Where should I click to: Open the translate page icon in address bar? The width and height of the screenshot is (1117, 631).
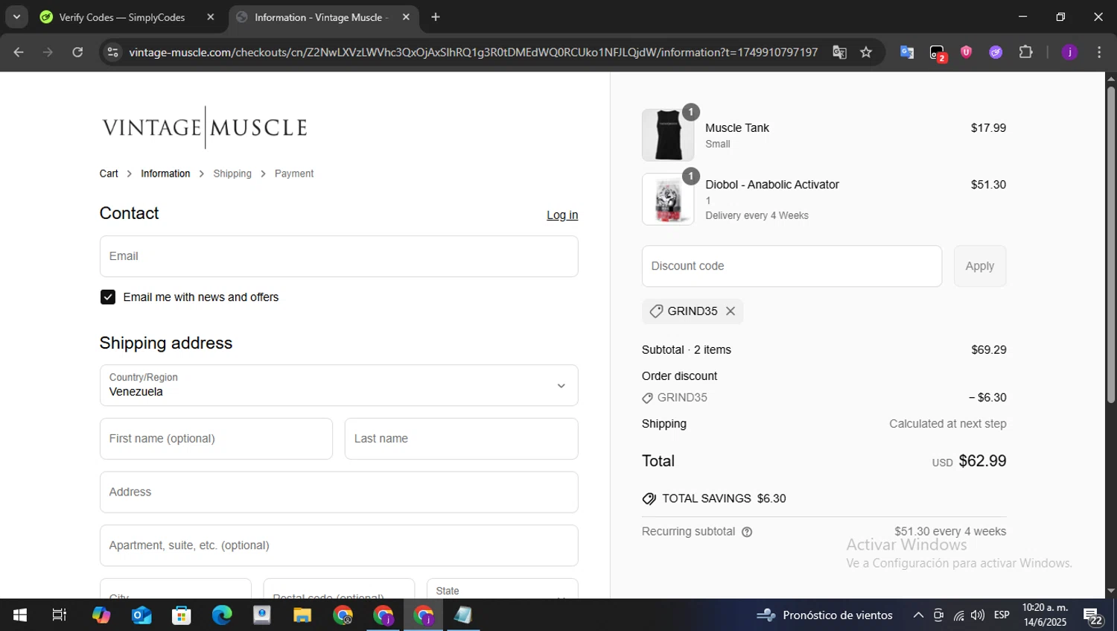click(x=840, y=52)
